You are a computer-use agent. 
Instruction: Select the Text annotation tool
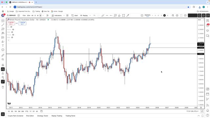[3, 46]
